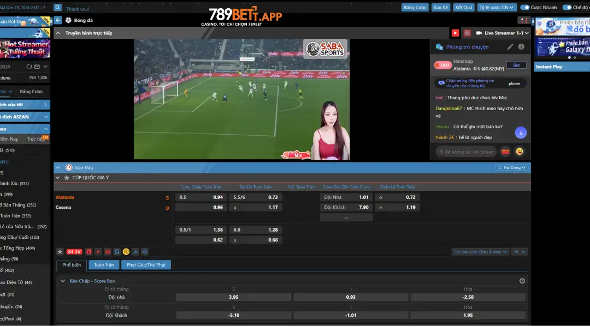The width and height of the screenshot is (590, 327).
Task: Click the Galaxy version promo banner
Action: click(563, 47)
